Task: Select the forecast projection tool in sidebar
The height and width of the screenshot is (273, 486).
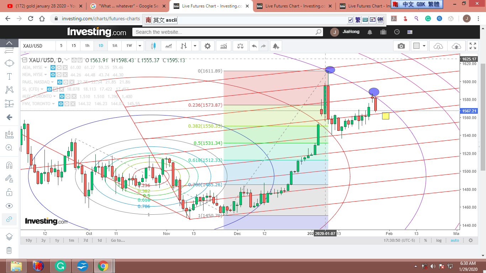Action: (x=9, y=104)
